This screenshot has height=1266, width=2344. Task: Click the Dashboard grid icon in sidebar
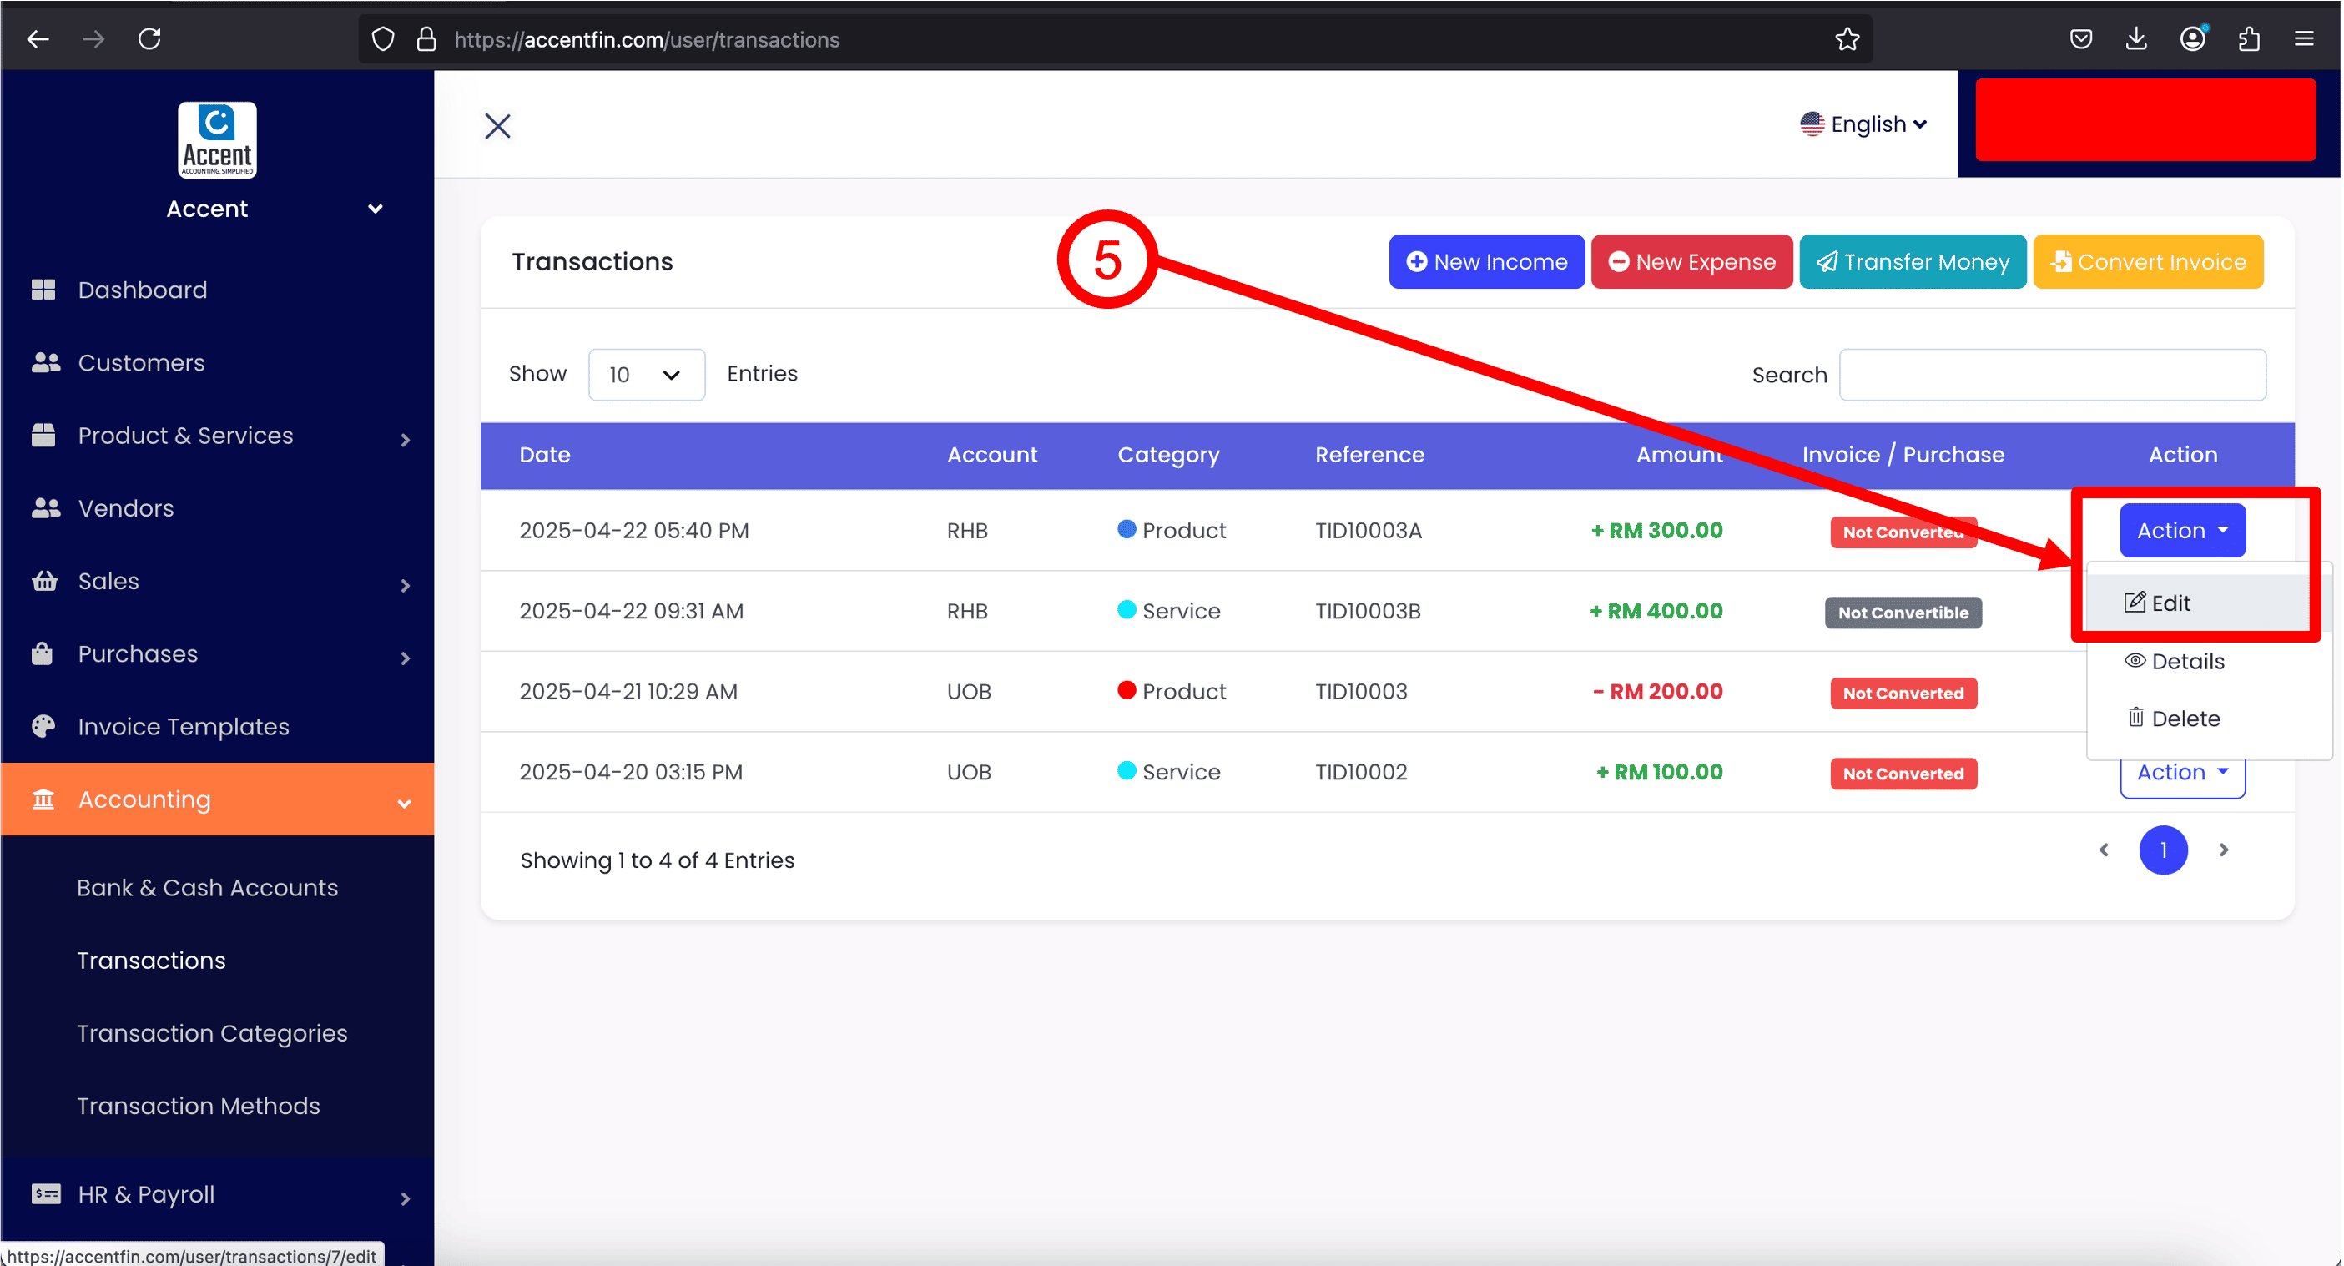[43, 290]
